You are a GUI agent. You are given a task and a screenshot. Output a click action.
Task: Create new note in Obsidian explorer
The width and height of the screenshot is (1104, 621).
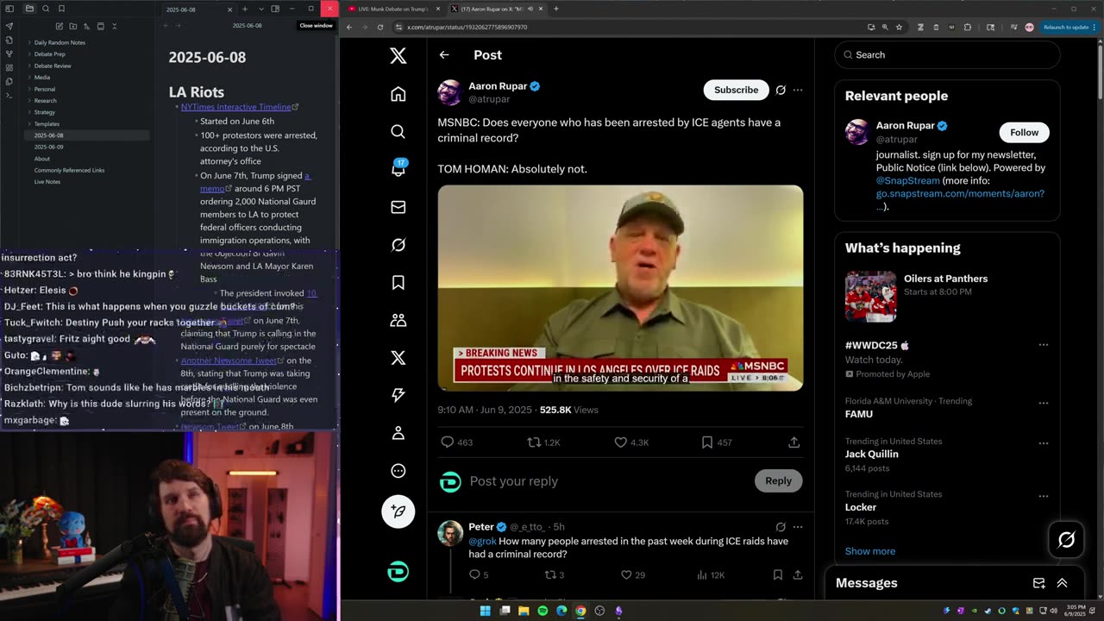point(59,27)
